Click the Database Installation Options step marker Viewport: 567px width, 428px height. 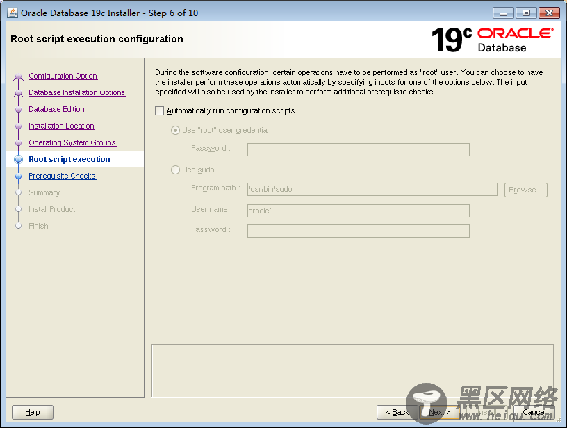pyautogui.click(x=19, y=93)
